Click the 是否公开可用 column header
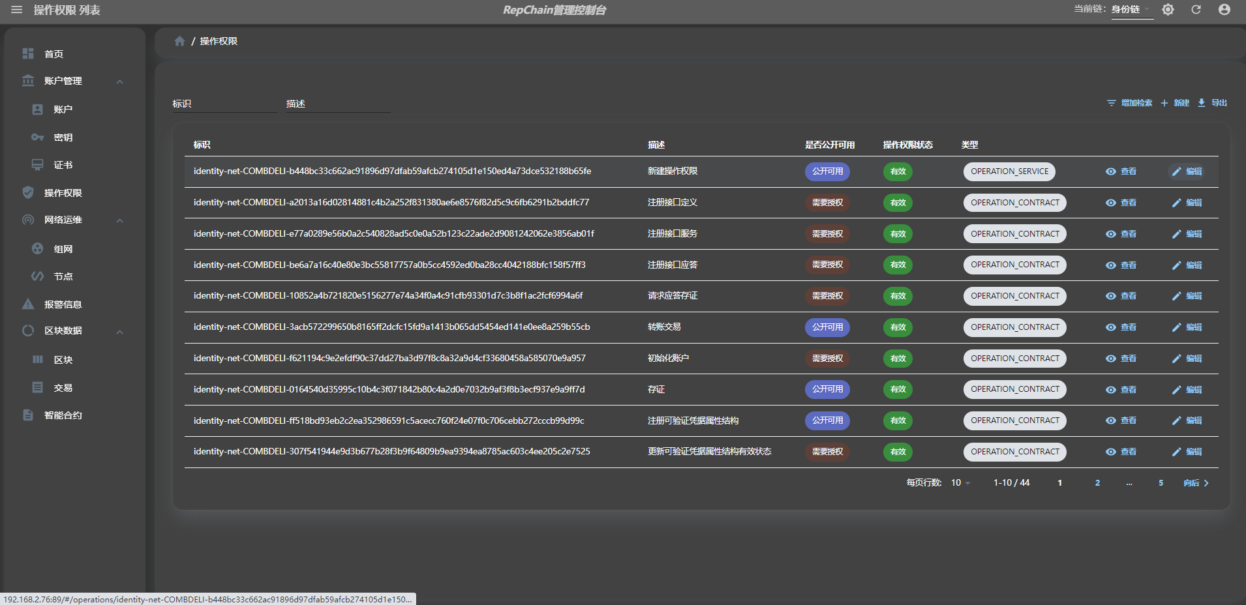 (x=830, y=145)
